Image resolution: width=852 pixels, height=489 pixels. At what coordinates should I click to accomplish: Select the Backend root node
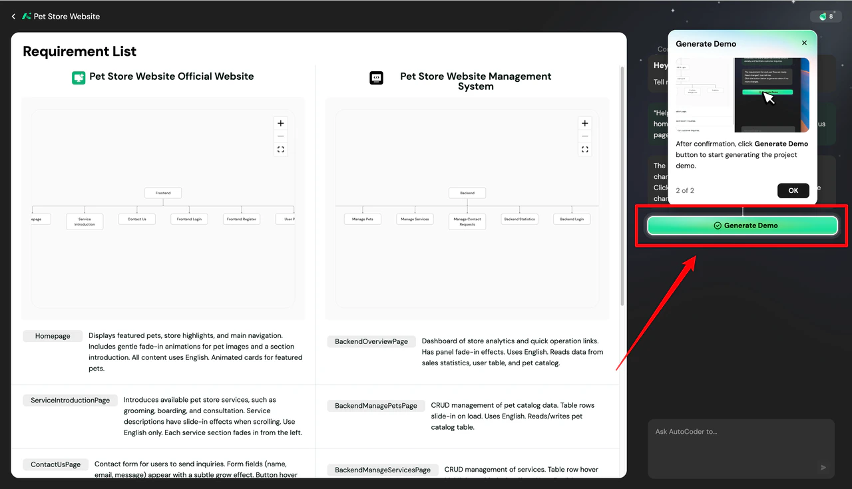click(467, 193)
